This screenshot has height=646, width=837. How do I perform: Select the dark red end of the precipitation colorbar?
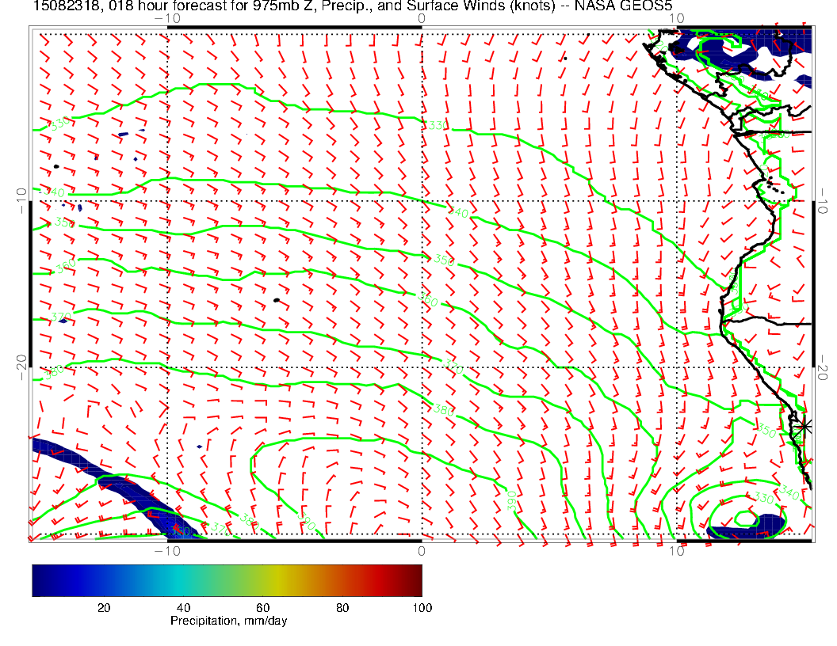coord(417,579)
